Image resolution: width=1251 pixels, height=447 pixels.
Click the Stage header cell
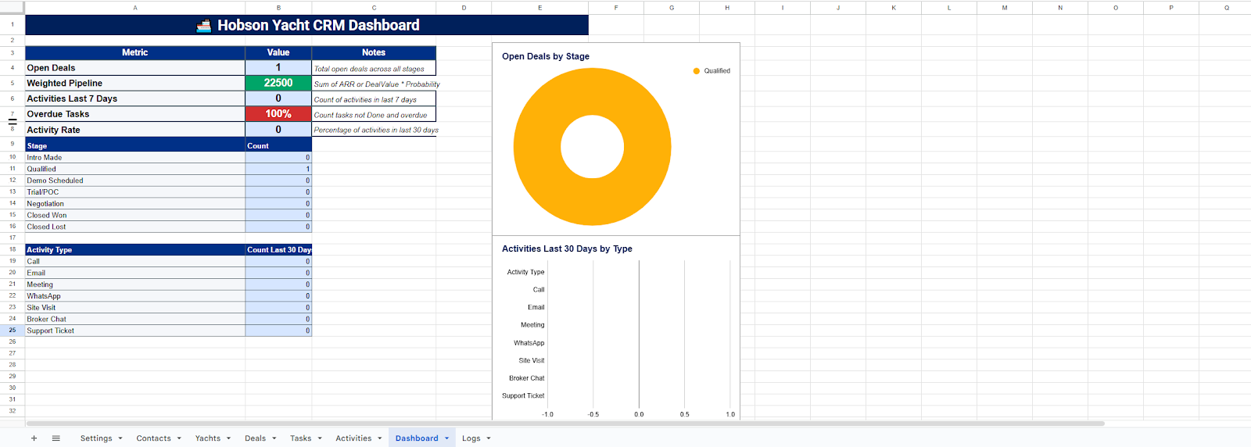(x=135, y=145)
